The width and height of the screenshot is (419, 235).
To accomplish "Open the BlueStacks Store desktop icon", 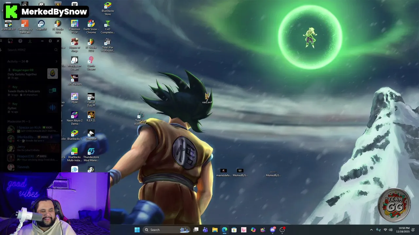I will tap(108, 9).
